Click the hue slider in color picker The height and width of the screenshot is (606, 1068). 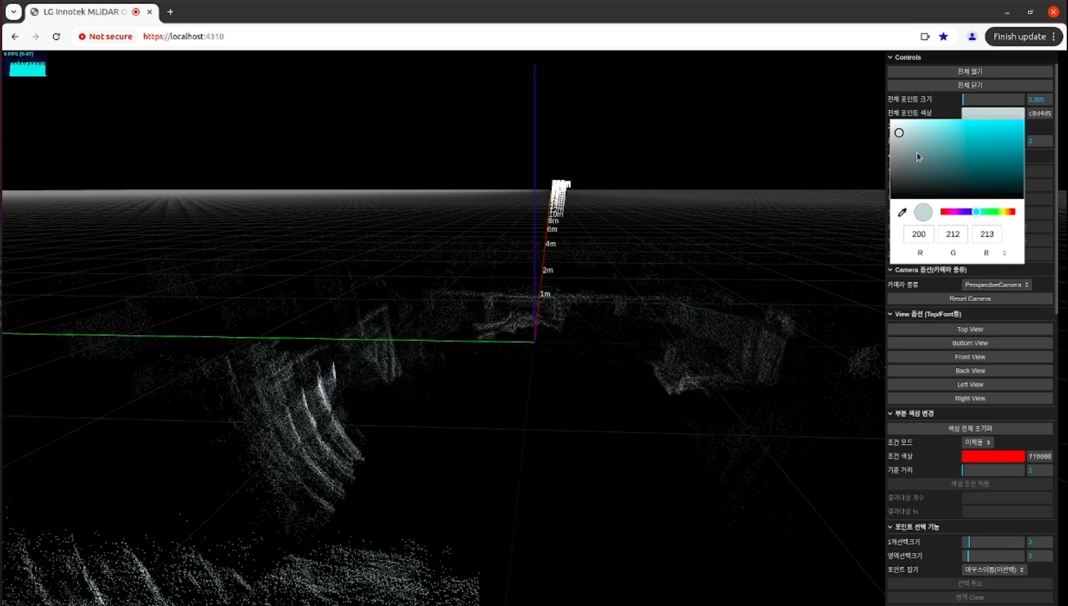click(x=977, y=212)
